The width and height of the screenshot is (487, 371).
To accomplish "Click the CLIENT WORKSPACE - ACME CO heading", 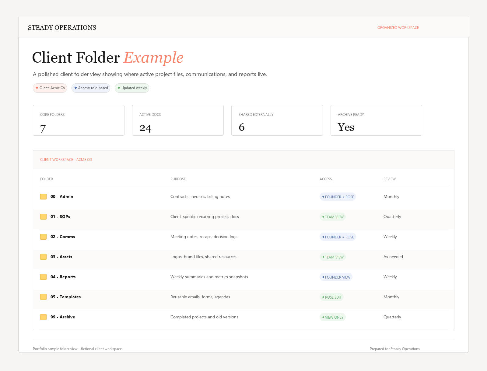I will [x=66, y=160].
